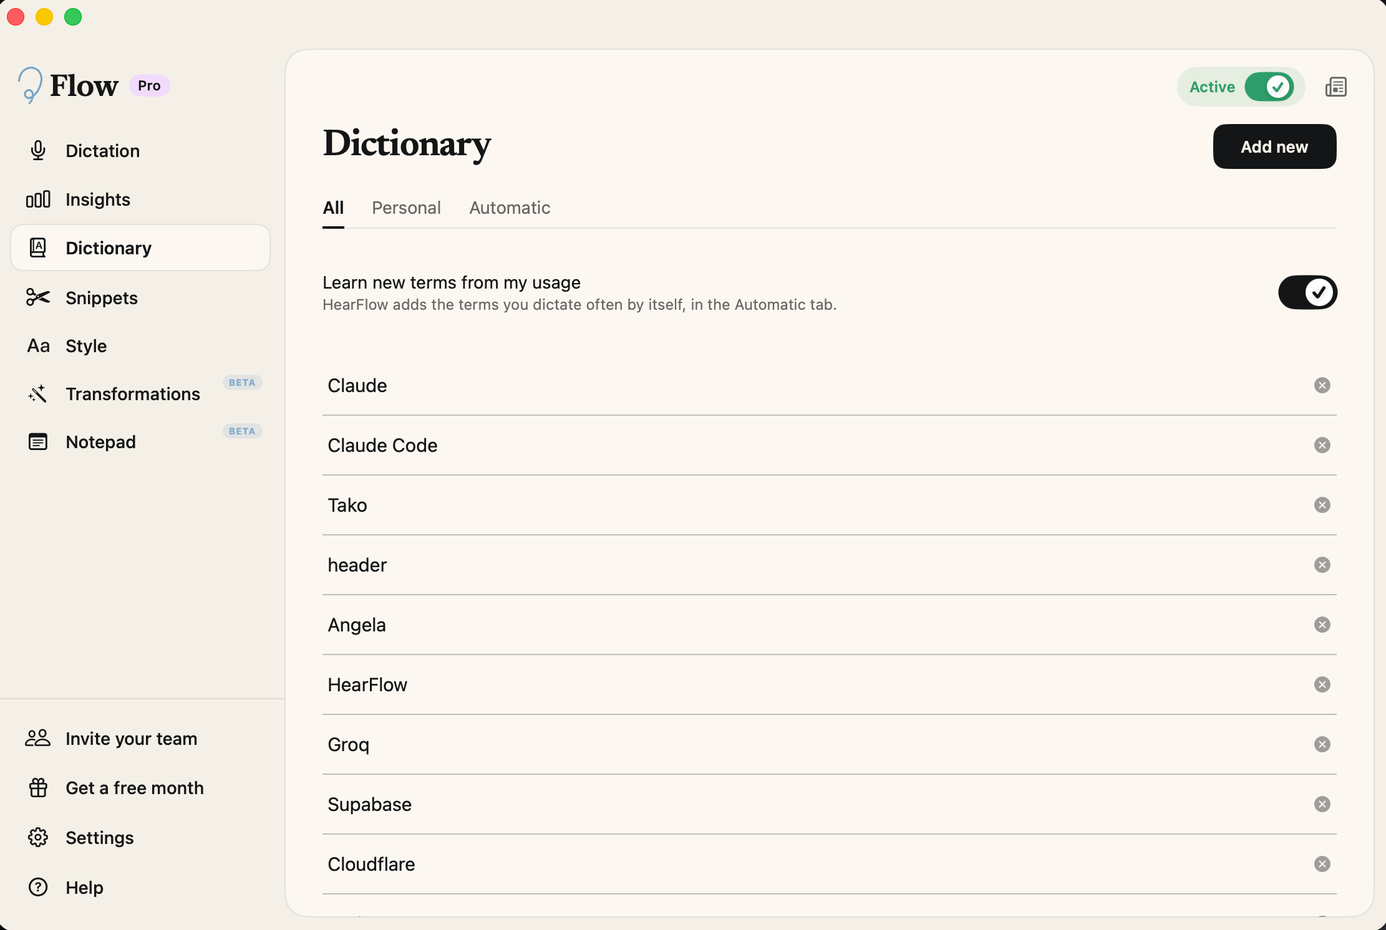Delete the Groq dictionary term
1386x930 pixels.
1322,744
